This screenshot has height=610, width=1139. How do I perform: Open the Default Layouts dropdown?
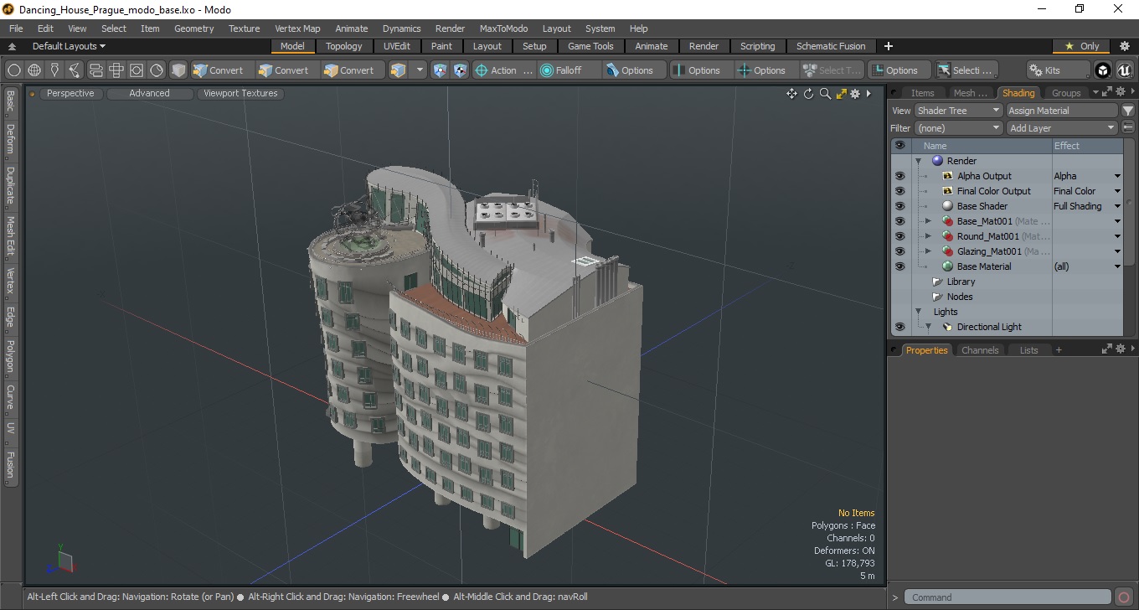(69, 46)
